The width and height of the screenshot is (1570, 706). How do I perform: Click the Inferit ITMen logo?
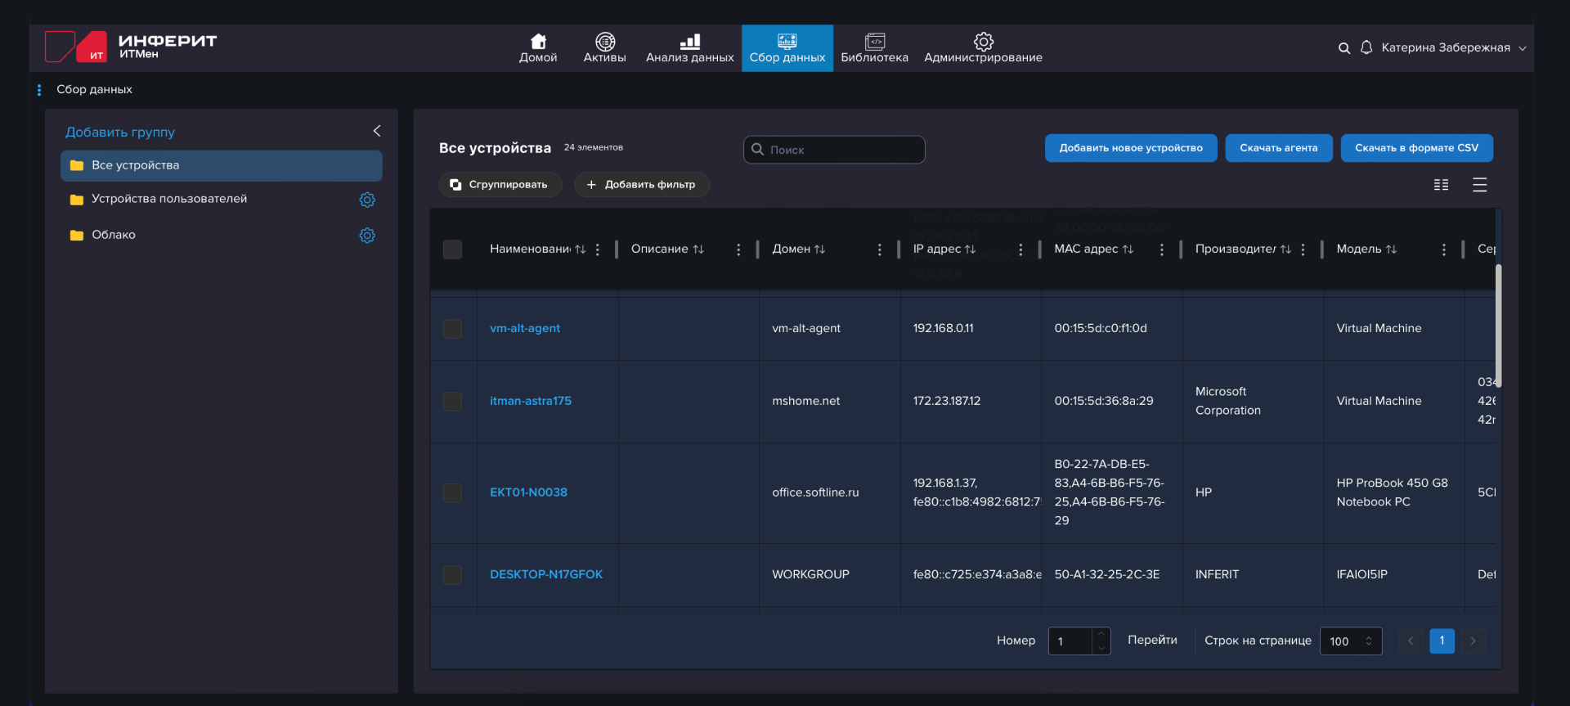(131, 47)
